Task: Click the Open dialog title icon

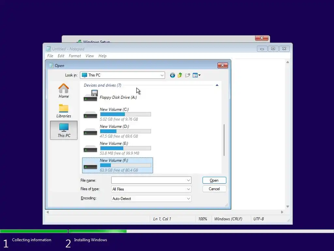Action: [51, 65]
